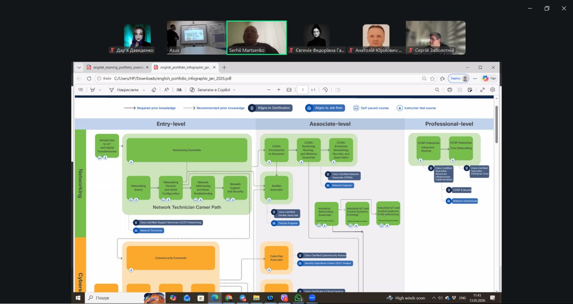Screen dimensions: 573x304
Task: Click the Запитати в Copilot button
Action: point(210,90)
